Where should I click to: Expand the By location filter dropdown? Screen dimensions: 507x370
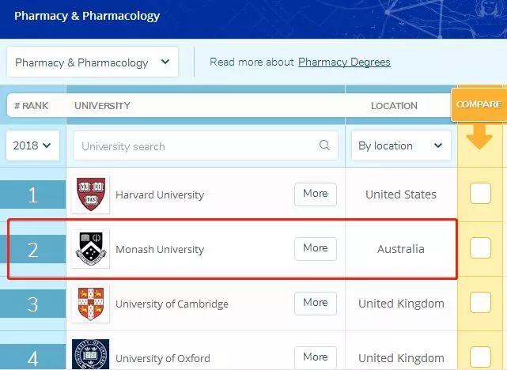pos(401,145)
